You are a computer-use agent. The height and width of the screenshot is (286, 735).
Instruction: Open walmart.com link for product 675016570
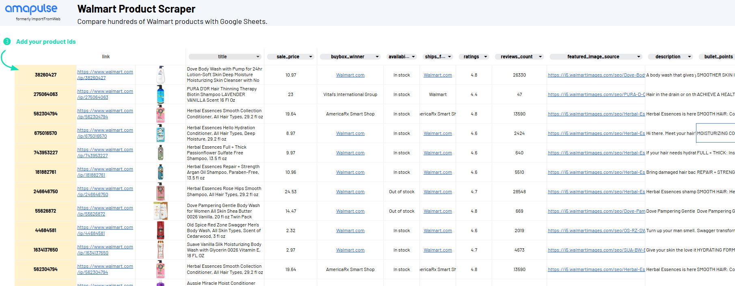coord(105,133)
